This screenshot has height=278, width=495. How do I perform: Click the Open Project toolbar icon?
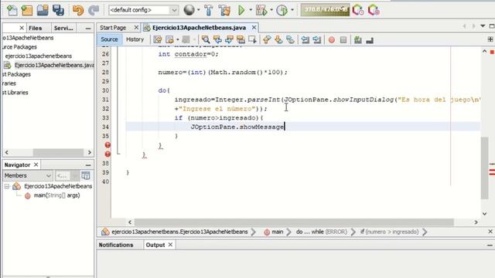[43, 10]
